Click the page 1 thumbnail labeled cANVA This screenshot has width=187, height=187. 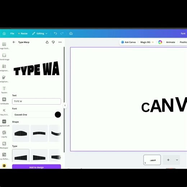[x=152, y=160]
